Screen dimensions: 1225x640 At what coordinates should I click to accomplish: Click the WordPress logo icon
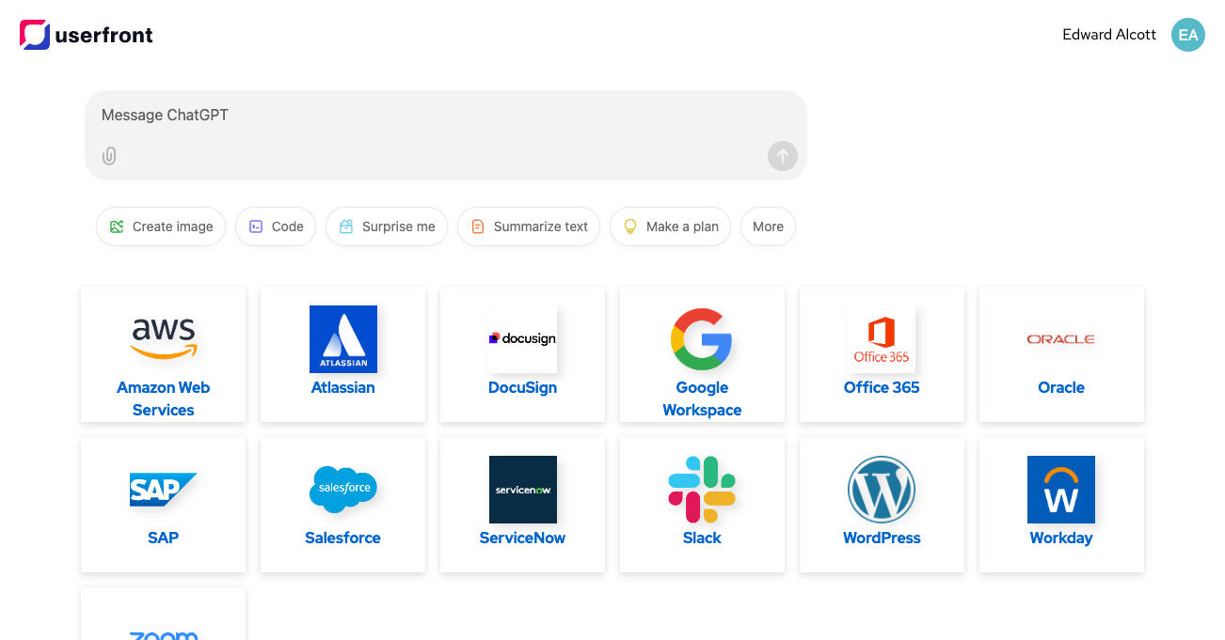click(882, 490)
